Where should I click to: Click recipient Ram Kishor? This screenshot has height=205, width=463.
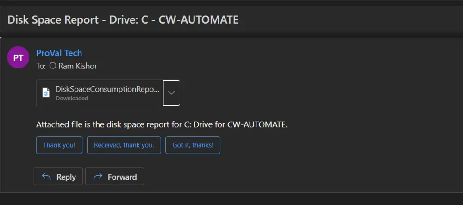[78, 66]
